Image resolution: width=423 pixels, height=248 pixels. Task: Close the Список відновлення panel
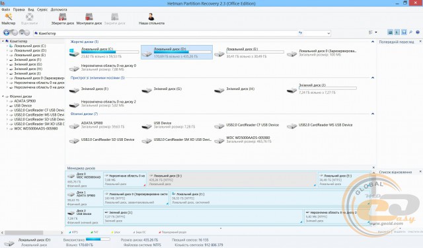[420, 172]
